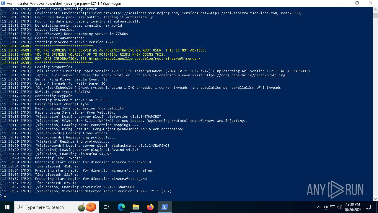
Task: Click the 'Preparing level "world"' line
Action: pyautogui.click(x=41, y=158)
